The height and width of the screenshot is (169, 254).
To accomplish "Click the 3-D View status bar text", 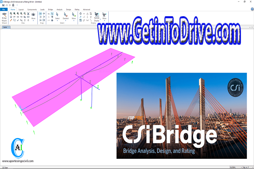I will tap(5, 167).
